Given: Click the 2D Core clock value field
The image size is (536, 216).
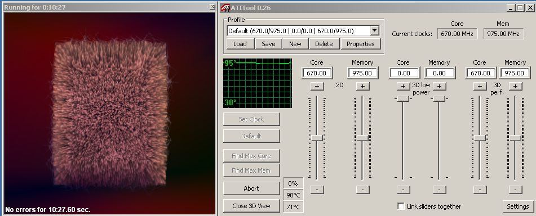Looking at the screenshot, I should tap(317, 73).
